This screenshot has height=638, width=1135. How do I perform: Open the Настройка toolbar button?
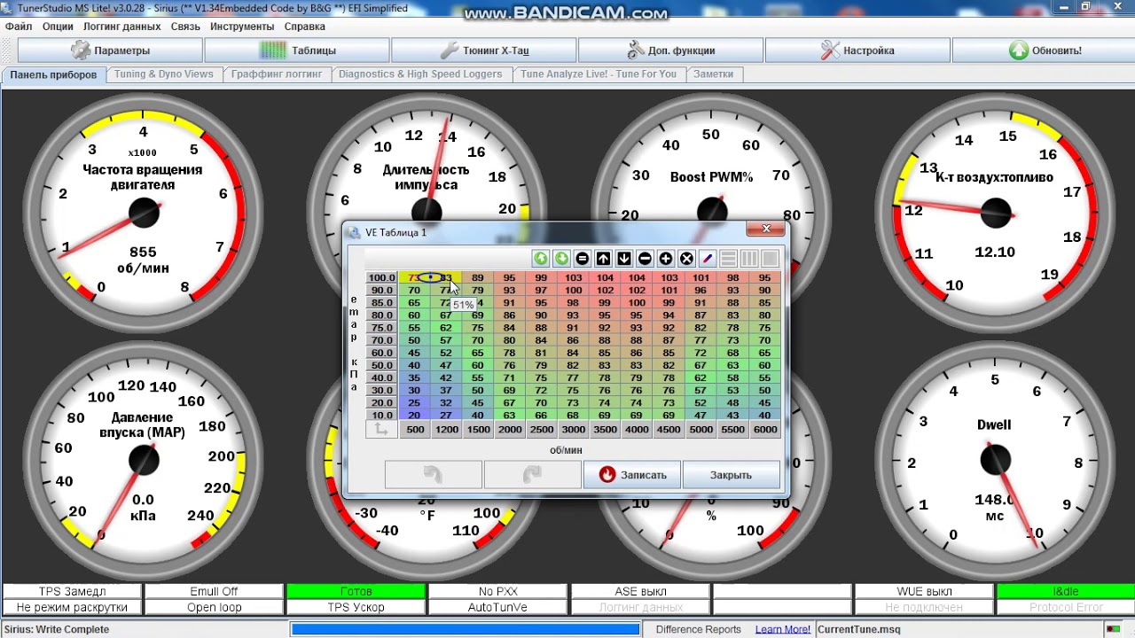click(x=857, y=51)
